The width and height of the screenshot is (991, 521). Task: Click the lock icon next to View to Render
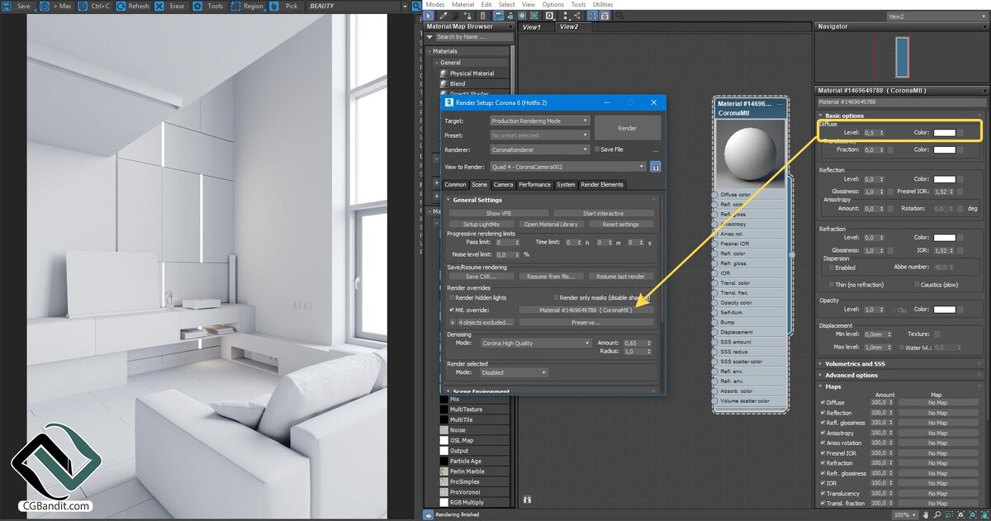coord(656,167)
